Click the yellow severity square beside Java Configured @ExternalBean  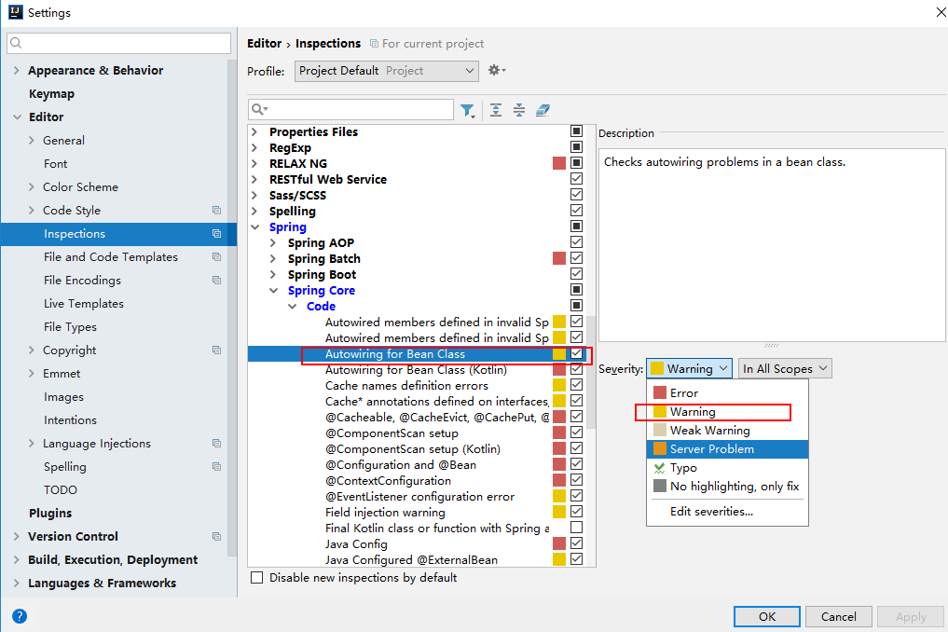click(560, 560)
